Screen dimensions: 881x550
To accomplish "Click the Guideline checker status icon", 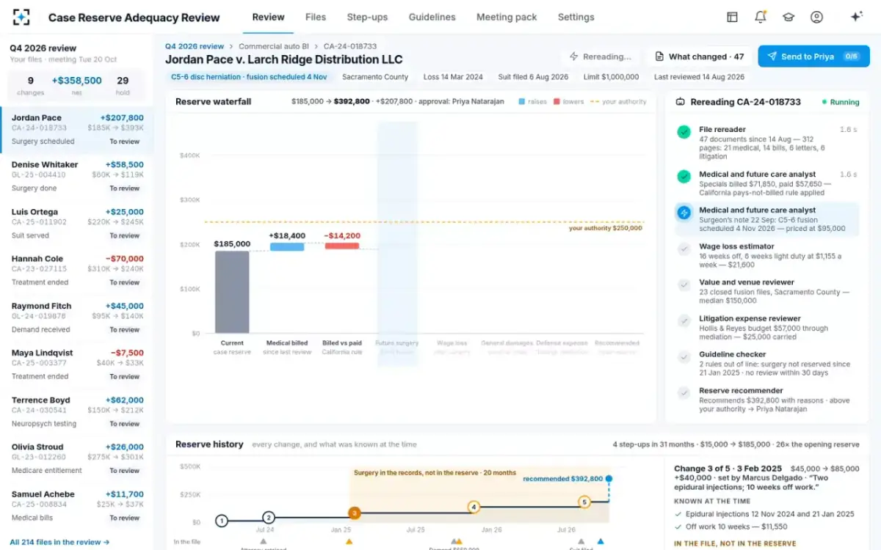I will click(x=684, y=357).
